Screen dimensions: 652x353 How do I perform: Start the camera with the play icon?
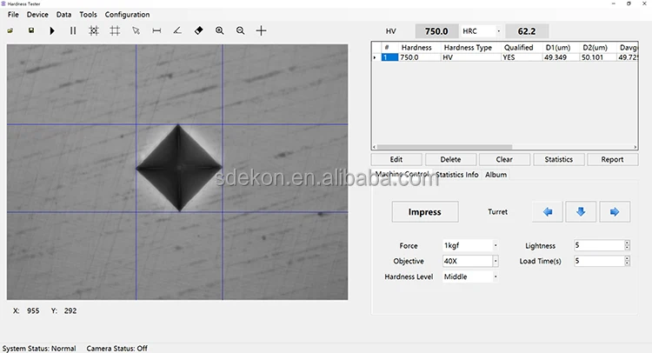[x=52, y=30]
